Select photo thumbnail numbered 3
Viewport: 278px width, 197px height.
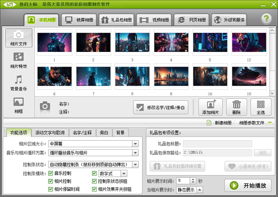click(132, 43)
